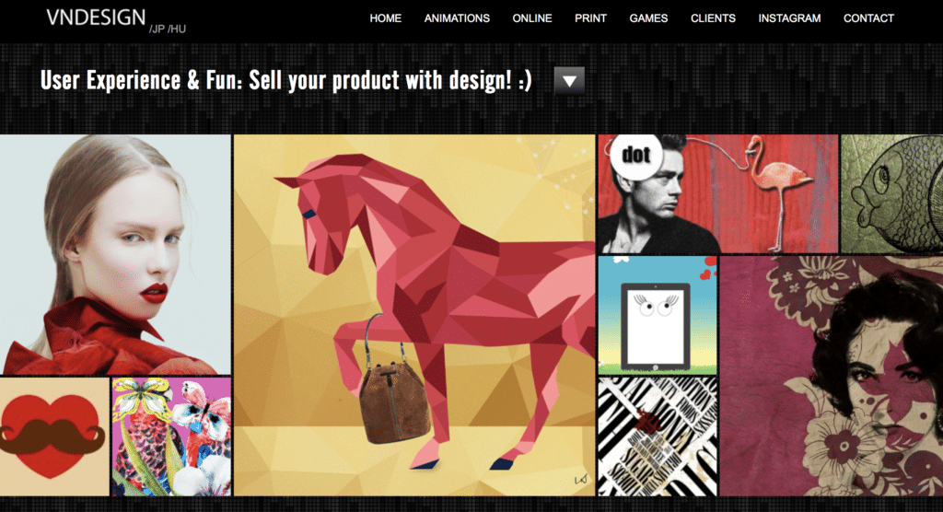943x512 pixels.
Task: Switch language to /HU
Action: click(177, 29)
